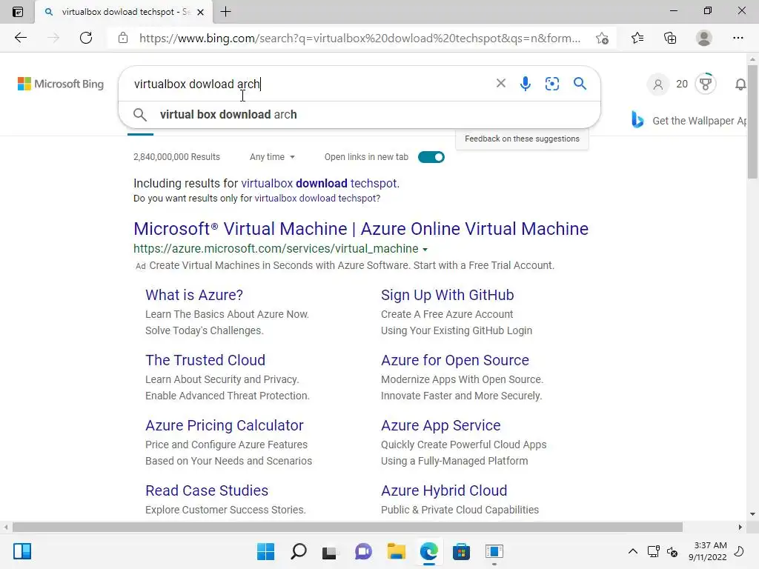Close the virtualbox dowload techspot tab
This screenshot has width=759, height=569.
pos(200,12)
